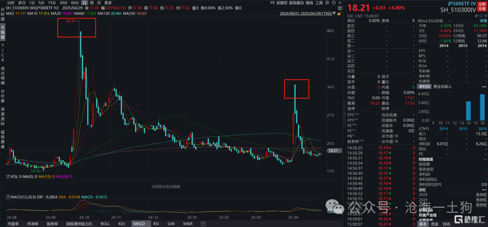Open the chart settings gear icon
This screenshot has width=488, height=227.
tap(327, 3)
